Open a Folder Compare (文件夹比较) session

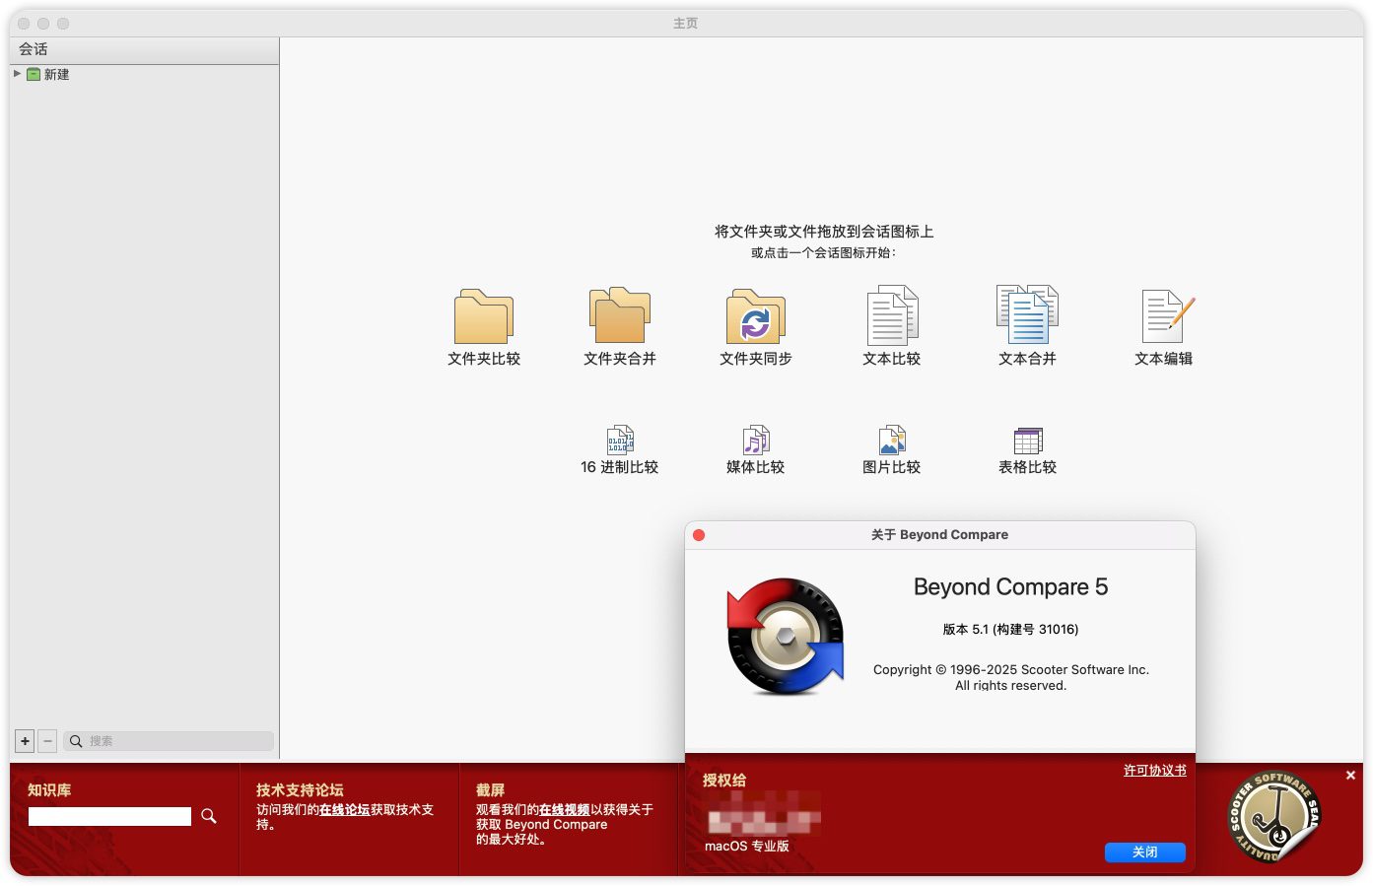(x=483, y=317)
